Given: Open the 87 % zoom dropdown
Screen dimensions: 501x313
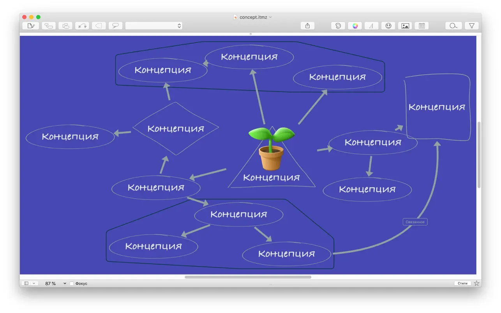Looking at the screenshot, I should point(65,283).
